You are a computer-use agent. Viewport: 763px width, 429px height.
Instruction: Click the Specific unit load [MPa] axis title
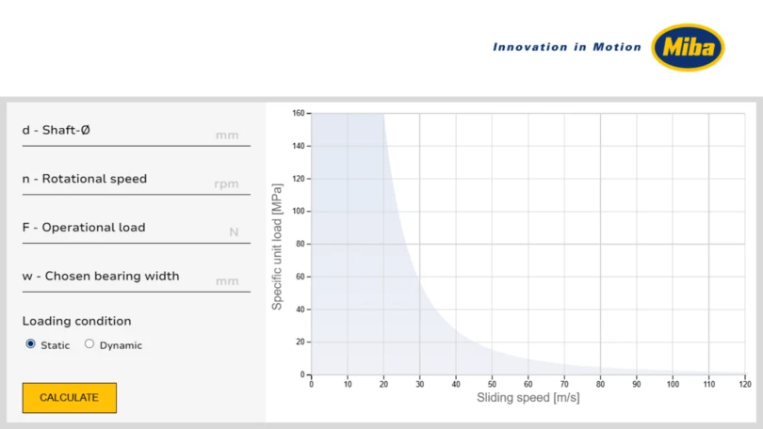[278, 246]
